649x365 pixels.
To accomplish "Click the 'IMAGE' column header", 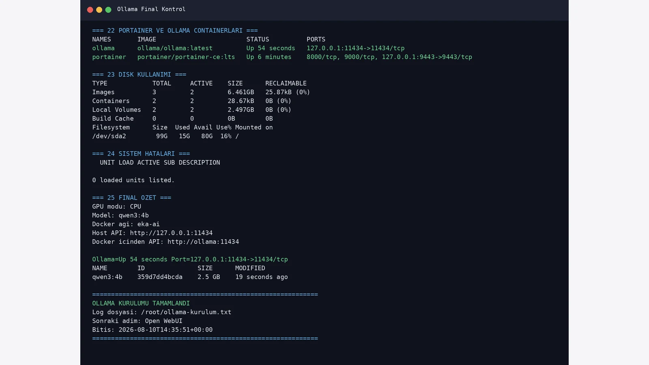I will [x=147, y=39].
